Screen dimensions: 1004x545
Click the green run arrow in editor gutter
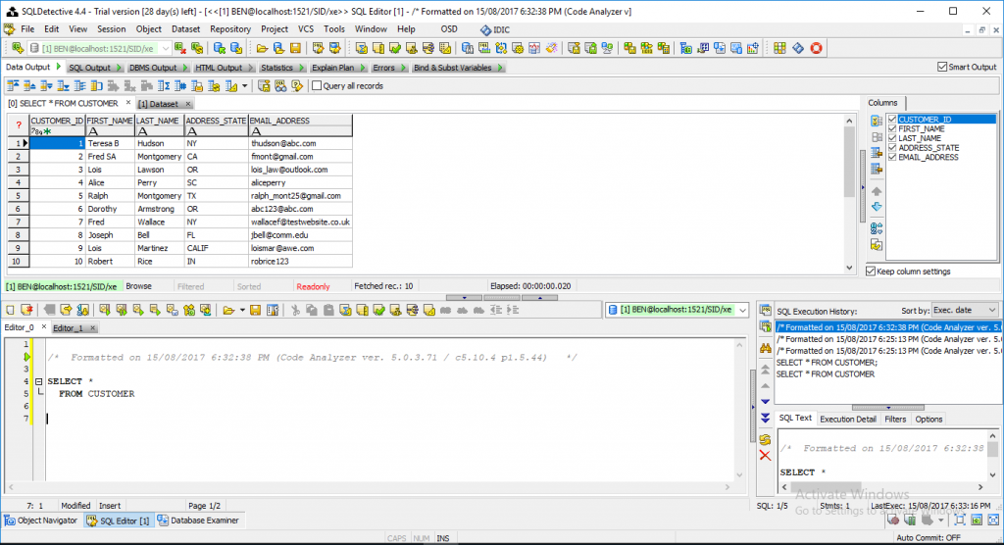point(26,357)
